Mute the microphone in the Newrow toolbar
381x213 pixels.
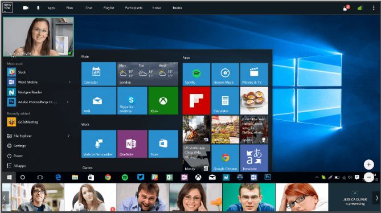click(x=38, y=8)
